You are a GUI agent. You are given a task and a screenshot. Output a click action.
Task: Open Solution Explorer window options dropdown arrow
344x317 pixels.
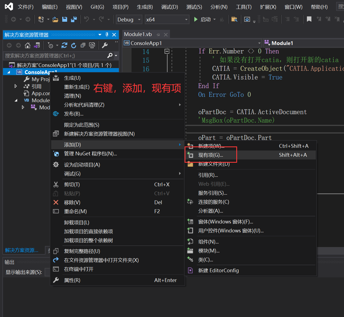point(100,35)
